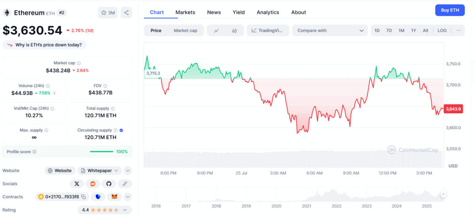Switch to the Chart tab
475x217 pixels.
point(157,12)
